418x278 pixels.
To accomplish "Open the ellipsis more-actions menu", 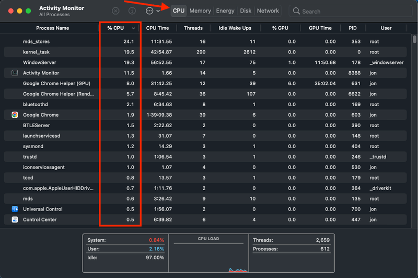I will pos(150,11).
